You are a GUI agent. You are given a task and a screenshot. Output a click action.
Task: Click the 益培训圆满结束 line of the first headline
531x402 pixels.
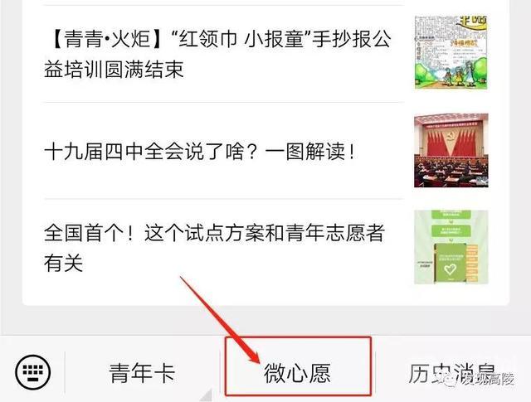pyautogui.click(x=114, y=70)
